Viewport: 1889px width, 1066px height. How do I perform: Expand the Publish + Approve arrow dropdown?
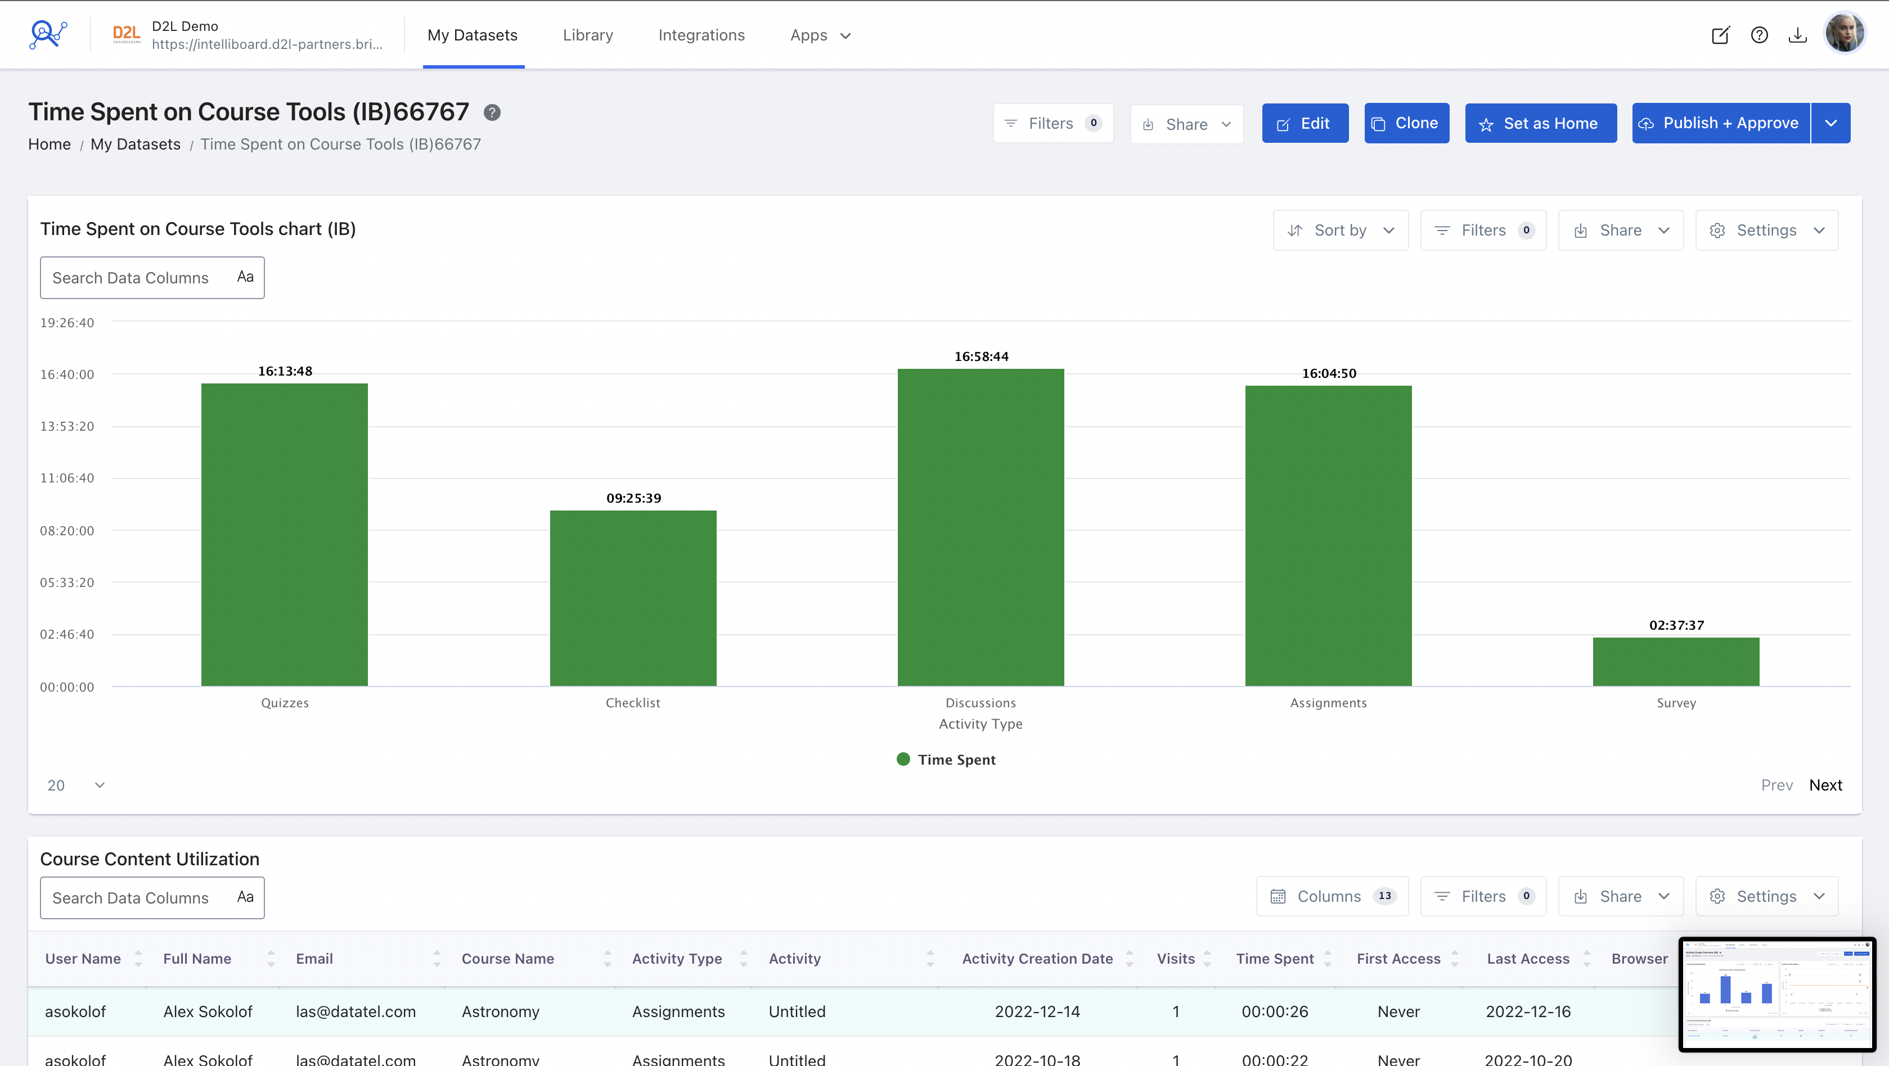tap(1830, 123)
